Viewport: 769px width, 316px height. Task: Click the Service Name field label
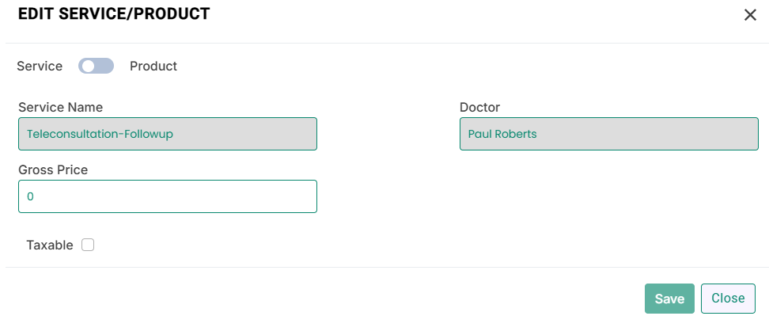[x=61, y=108]
